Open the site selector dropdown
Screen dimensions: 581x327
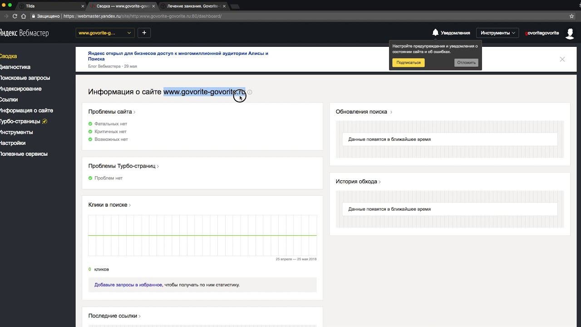[105, 33]
